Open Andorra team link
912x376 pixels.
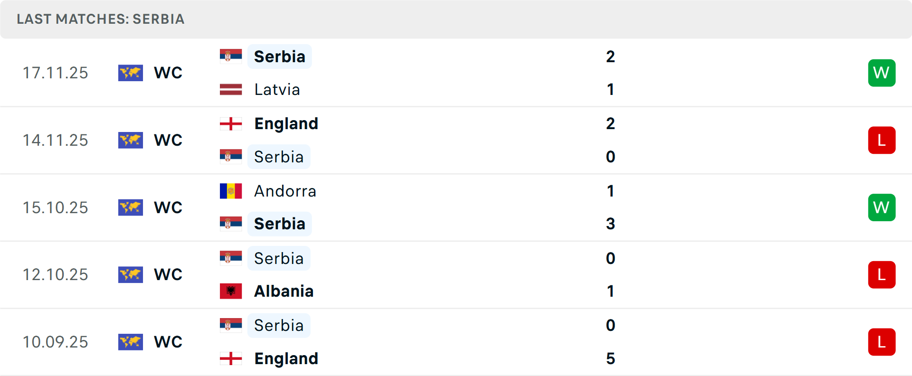point(285,191)
